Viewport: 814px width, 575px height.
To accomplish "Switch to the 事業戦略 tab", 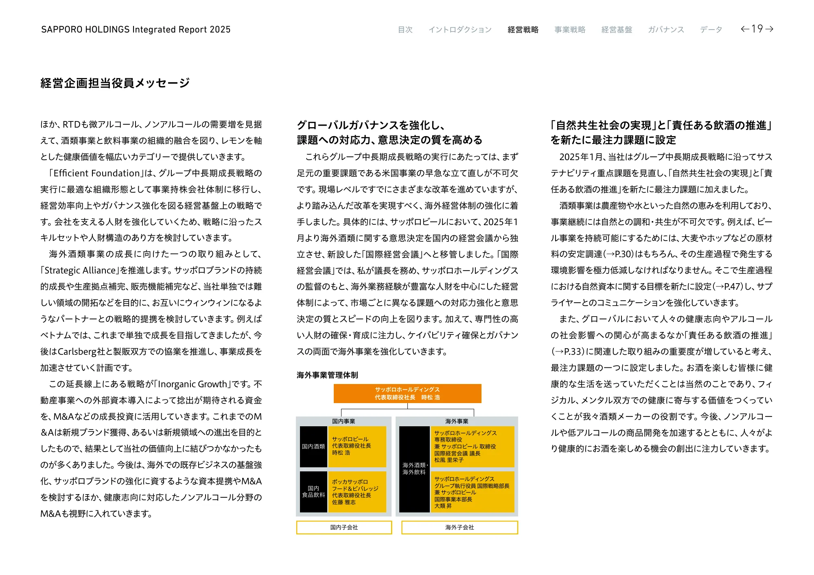I will (570, 30).
